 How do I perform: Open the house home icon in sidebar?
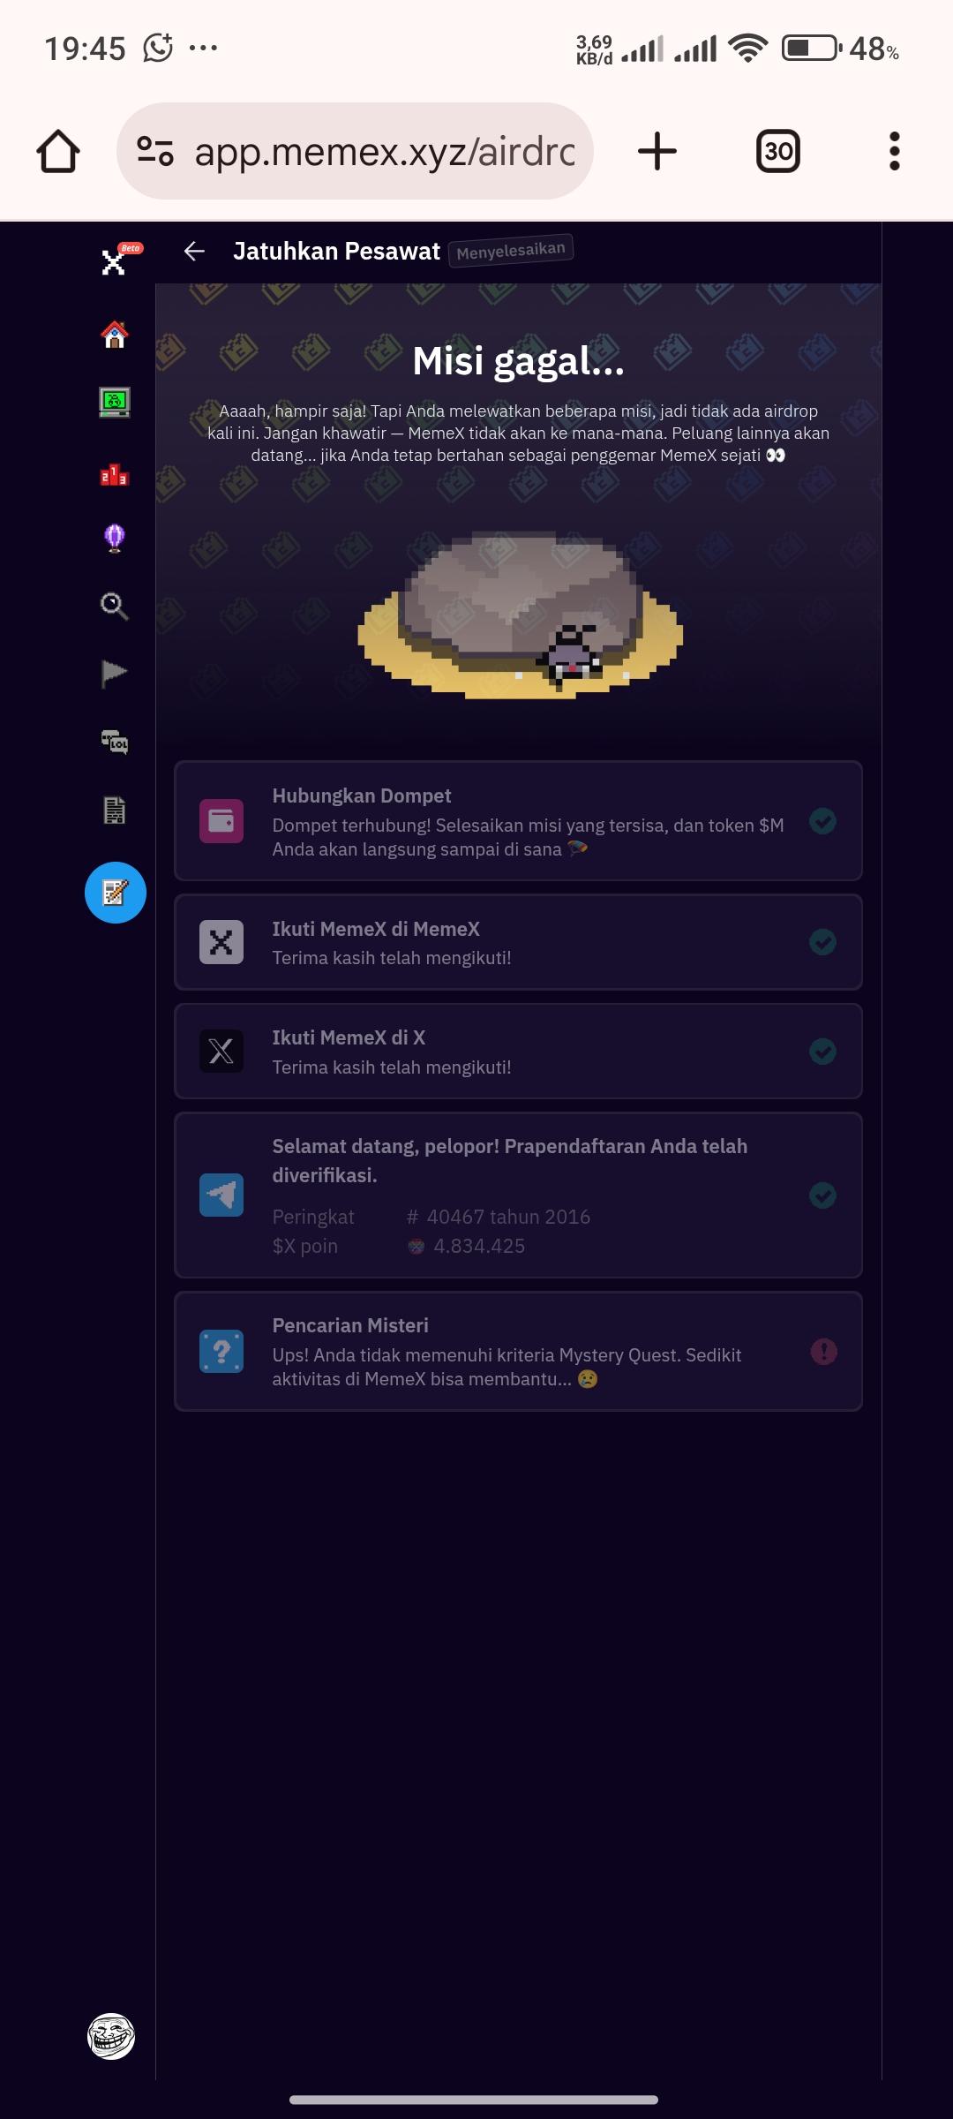[115, 335]
